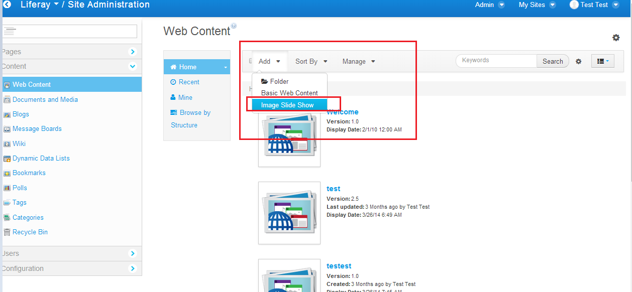Open the Tags link
Screen dimensions: 632x292
20,202
